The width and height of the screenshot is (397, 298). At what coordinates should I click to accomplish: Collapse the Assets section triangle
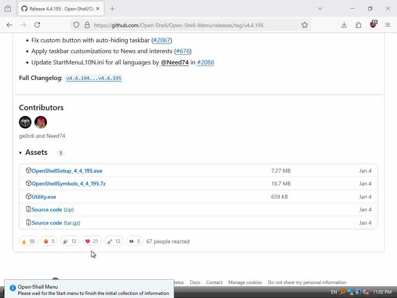[x=20, y=153]
